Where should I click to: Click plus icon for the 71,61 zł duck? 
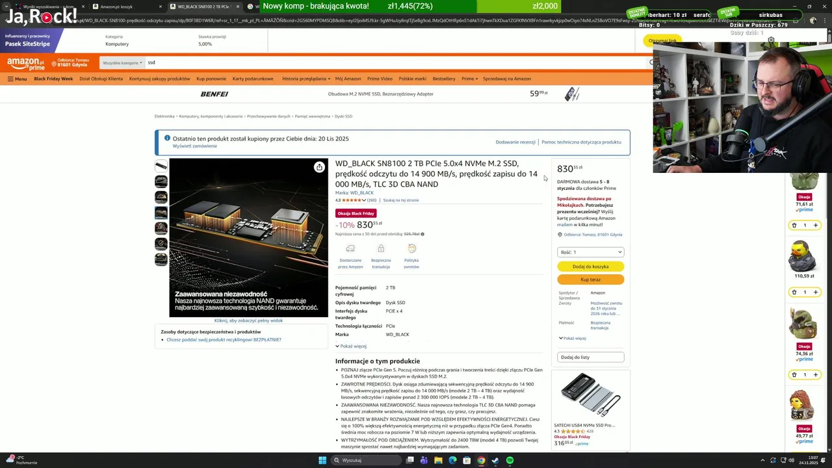pyautogui.click(x=815, y=226)
